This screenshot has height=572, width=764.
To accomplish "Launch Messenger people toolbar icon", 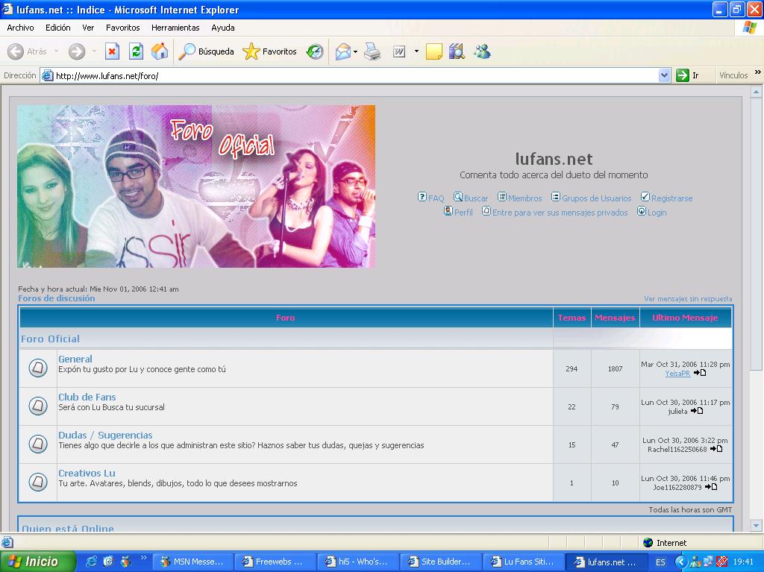I will click(x=483, y=51).
